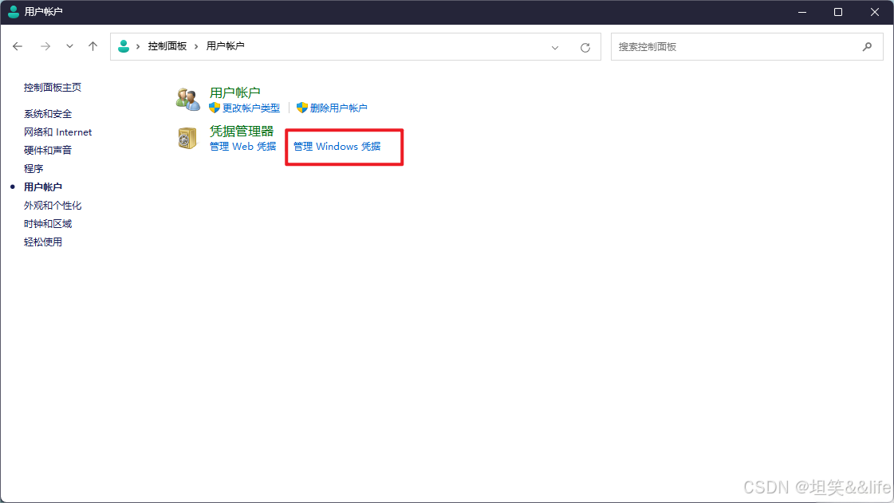Close the 用户帐户 window
The width and height of the screenshot is (894, 503).
pos(875,12)
